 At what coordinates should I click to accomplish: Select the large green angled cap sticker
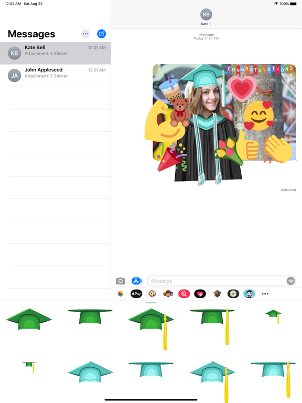[29, 319]
